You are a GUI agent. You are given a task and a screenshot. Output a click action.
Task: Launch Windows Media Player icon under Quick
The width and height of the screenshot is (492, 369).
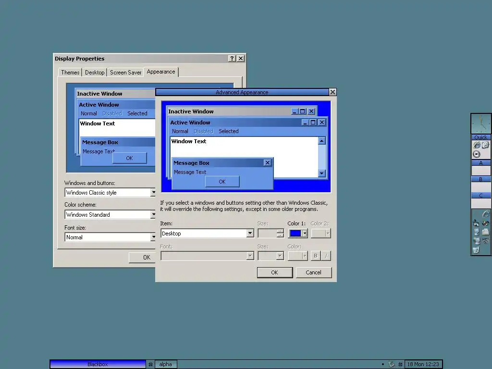(x=476, y=154)
